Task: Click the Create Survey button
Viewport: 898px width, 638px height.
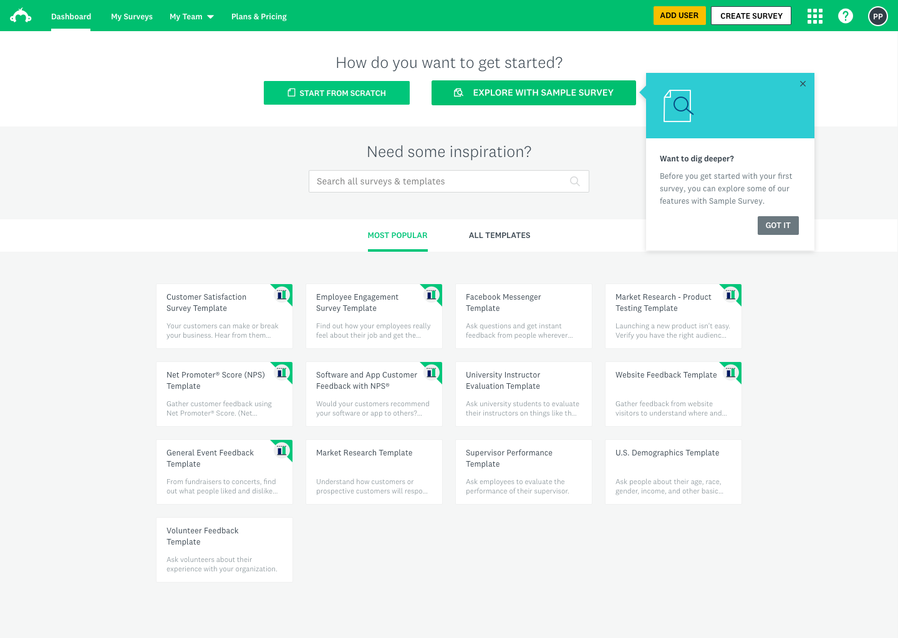Action: click(751, 16)
